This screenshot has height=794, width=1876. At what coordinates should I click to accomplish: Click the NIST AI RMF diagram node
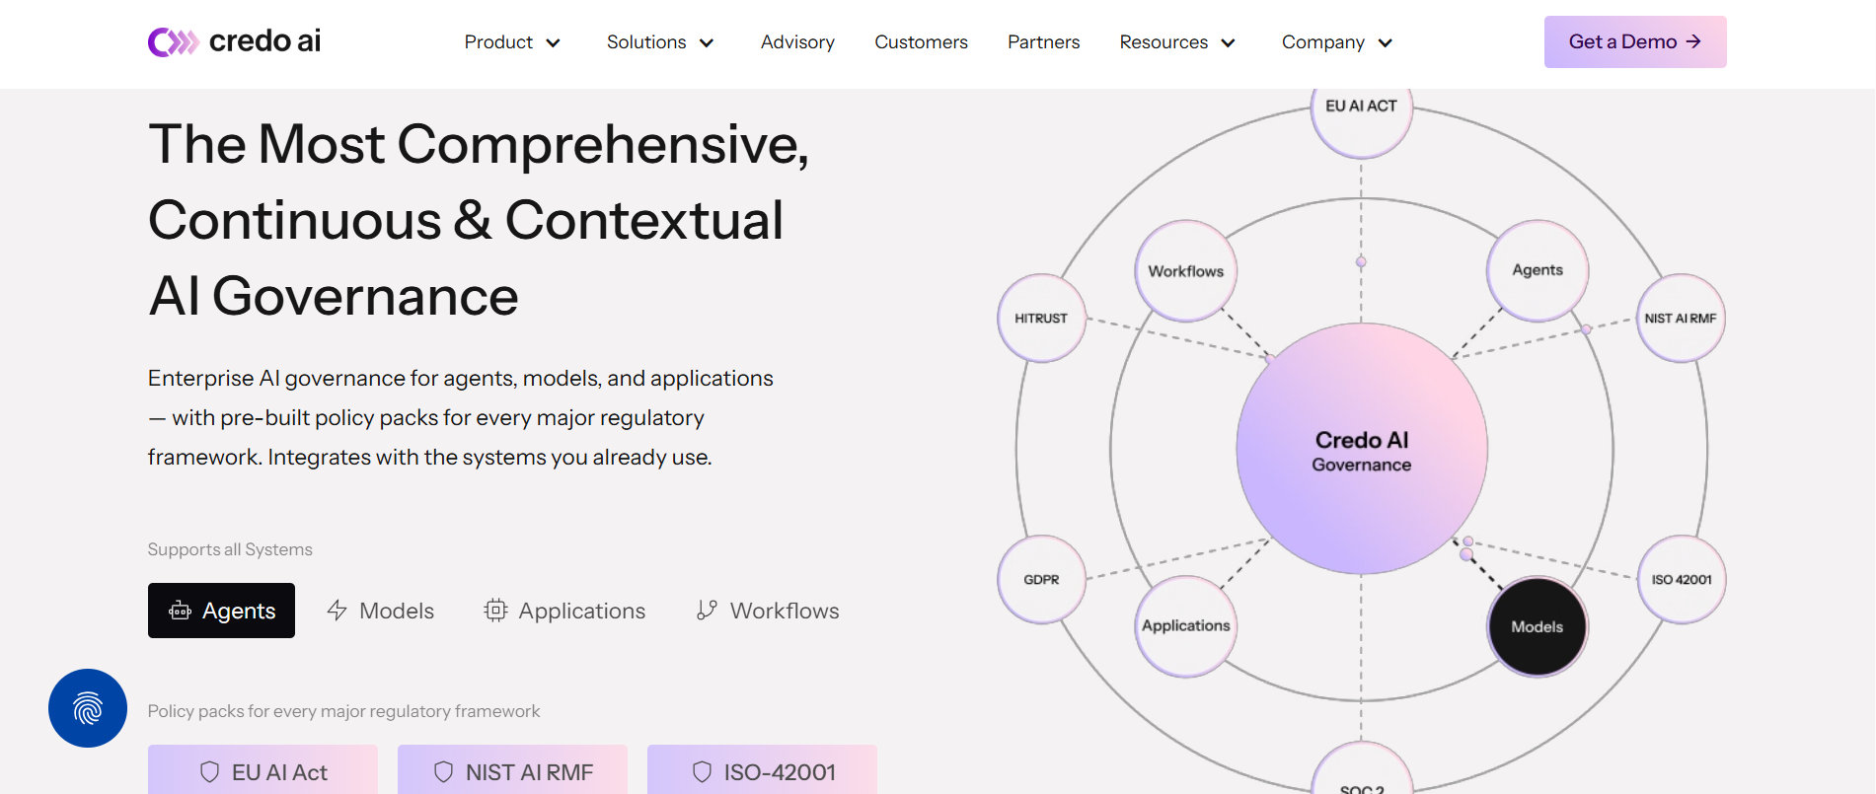(x=1681, y=318)
